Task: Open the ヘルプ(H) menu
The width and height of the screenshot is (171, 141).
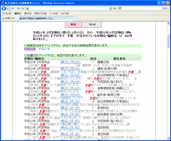Action: pyautogui.click(x=65, y=13)
